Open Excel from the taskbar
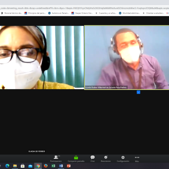This screenshot has height=169, width=169. (x=53, y=166)
